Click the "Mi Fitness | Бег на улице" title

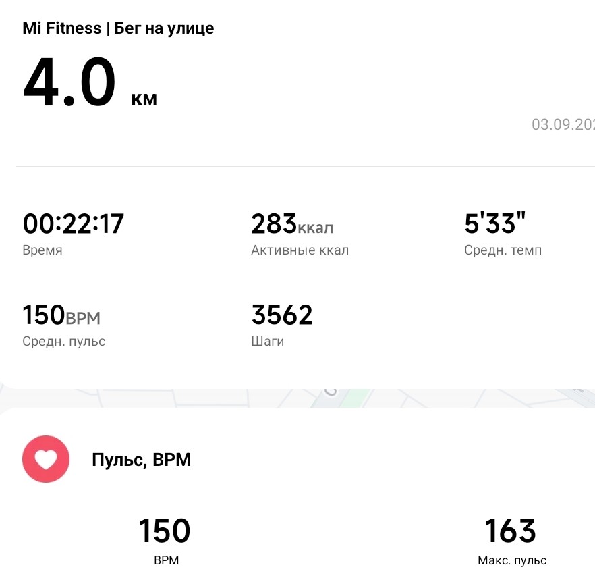click(118, 28)
